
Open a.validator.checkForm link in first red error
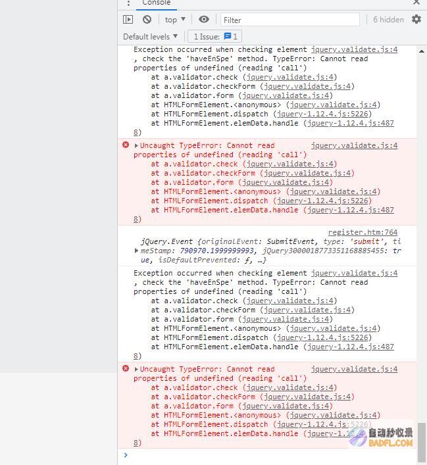pos(307,173)
